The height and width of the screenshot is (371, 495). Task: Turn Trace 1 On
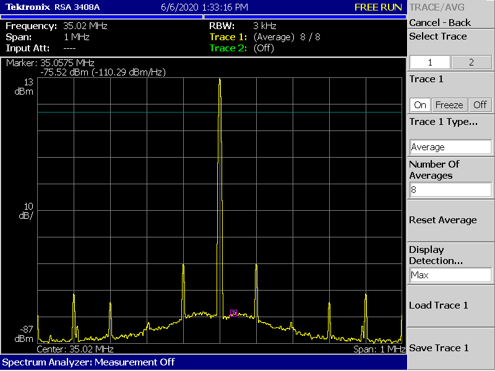[420, 104]
